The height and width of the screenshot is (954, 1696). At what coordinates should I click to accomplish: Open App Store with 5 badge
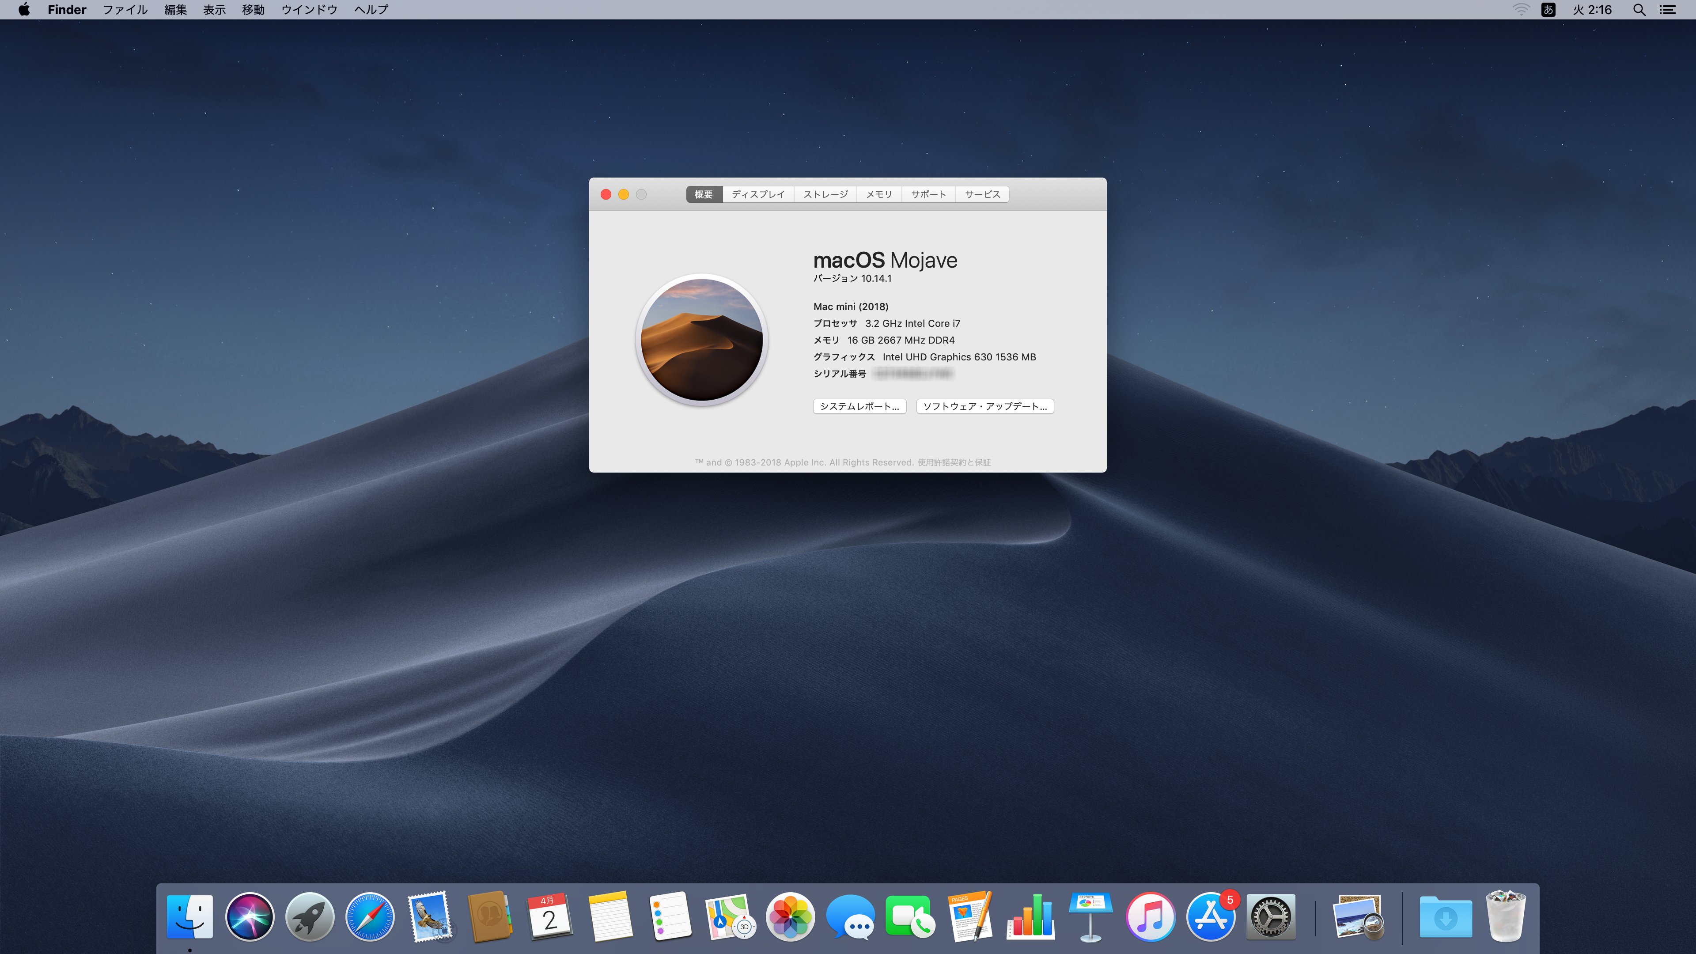pyautogui.click(x=1211, y=916)
